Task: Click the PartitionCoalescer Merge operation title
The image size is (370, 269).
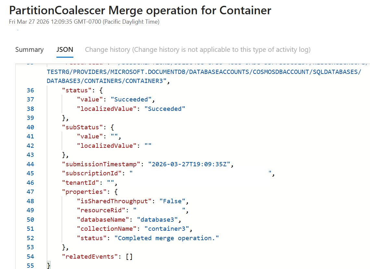Action: tap(140, 10)
